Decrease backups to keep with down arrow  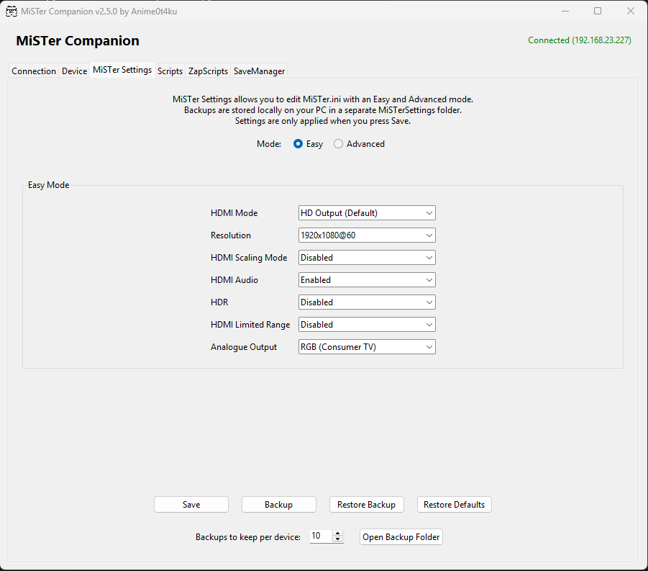(x=337, y=539)
